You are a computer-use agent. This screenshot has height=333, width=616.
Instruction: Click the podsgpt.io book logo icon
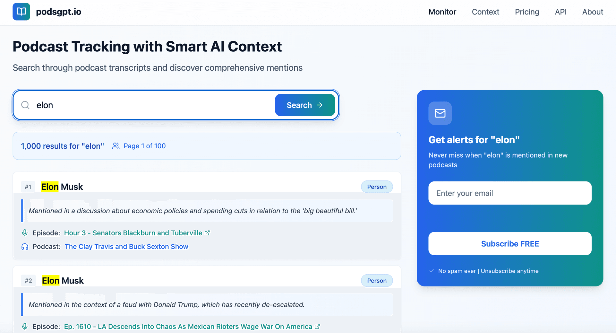pos(21,12)
